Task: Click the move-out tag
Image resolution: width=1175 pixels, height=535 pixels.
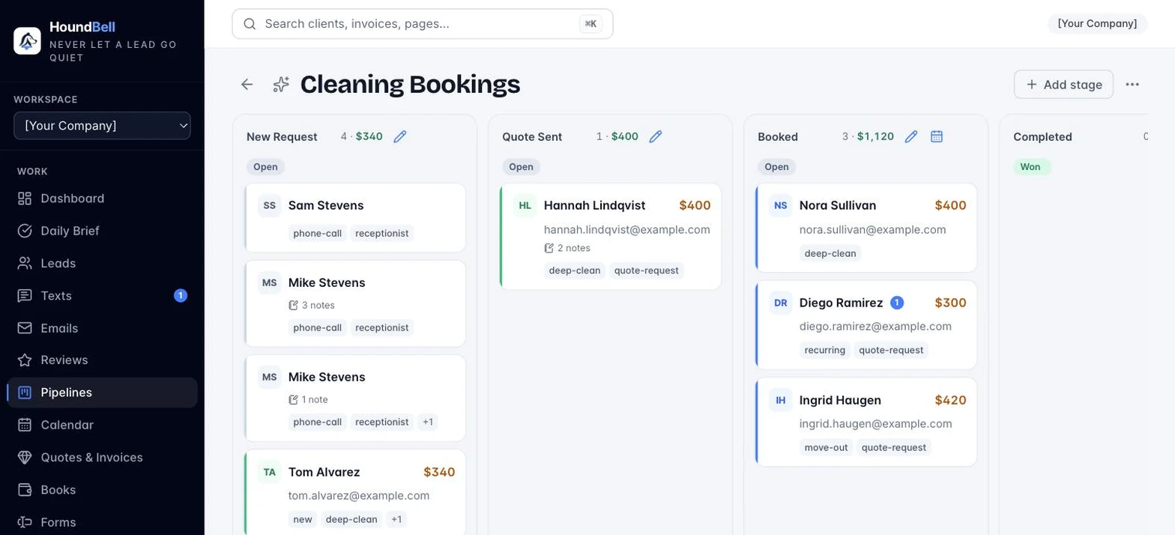Action: (x=827, y=447)
